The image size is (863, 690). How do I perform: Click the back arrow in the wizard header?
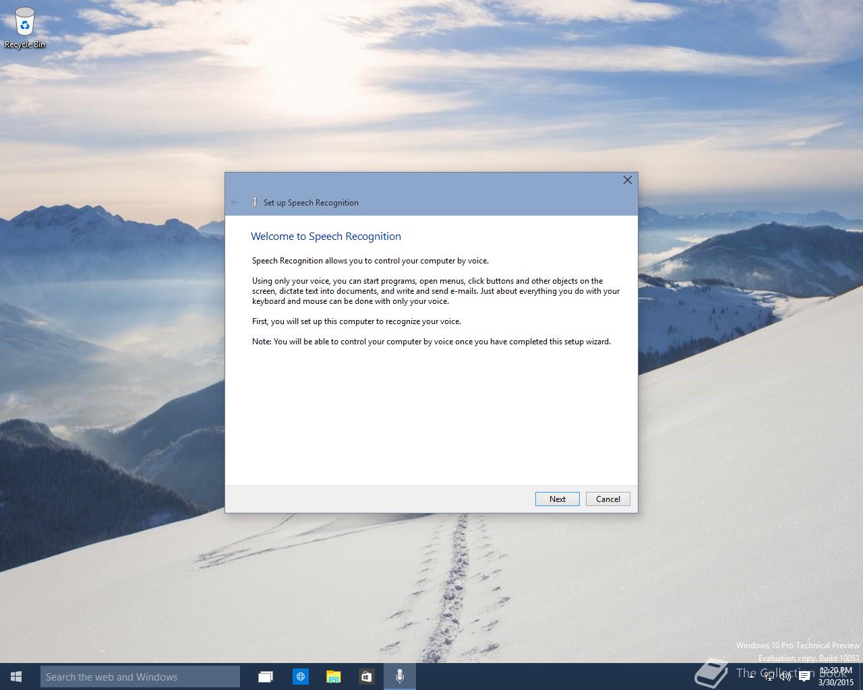(235, 202)
